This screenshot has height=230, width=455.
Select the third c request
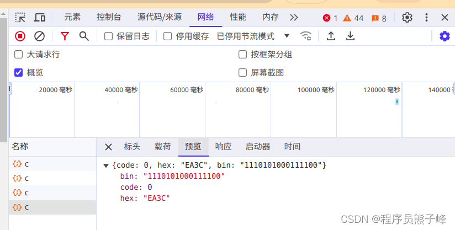52,192
